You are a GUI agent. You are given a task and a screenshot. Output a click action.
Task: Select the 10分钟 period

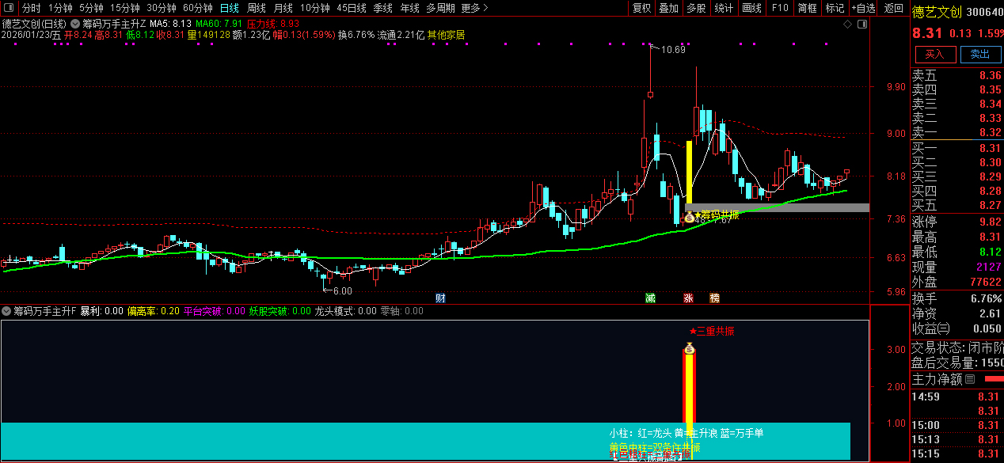point(315,8)
